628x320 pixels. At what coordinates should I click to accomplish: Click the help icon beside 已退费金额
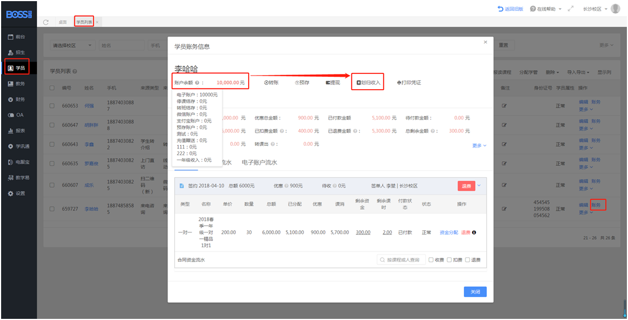355,131
